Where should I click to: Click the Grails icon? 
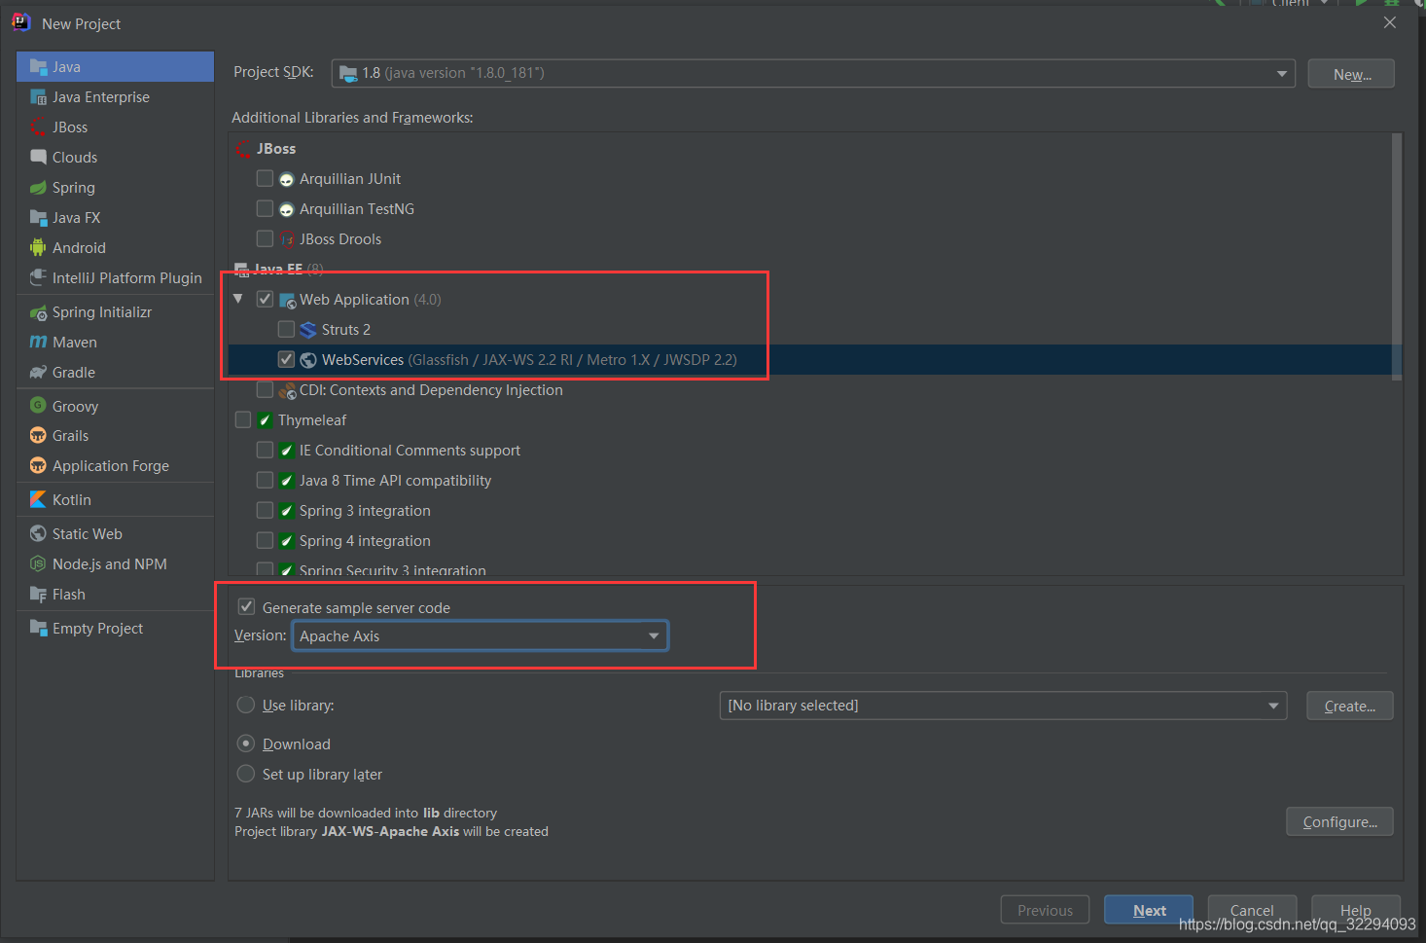[39, 436]
